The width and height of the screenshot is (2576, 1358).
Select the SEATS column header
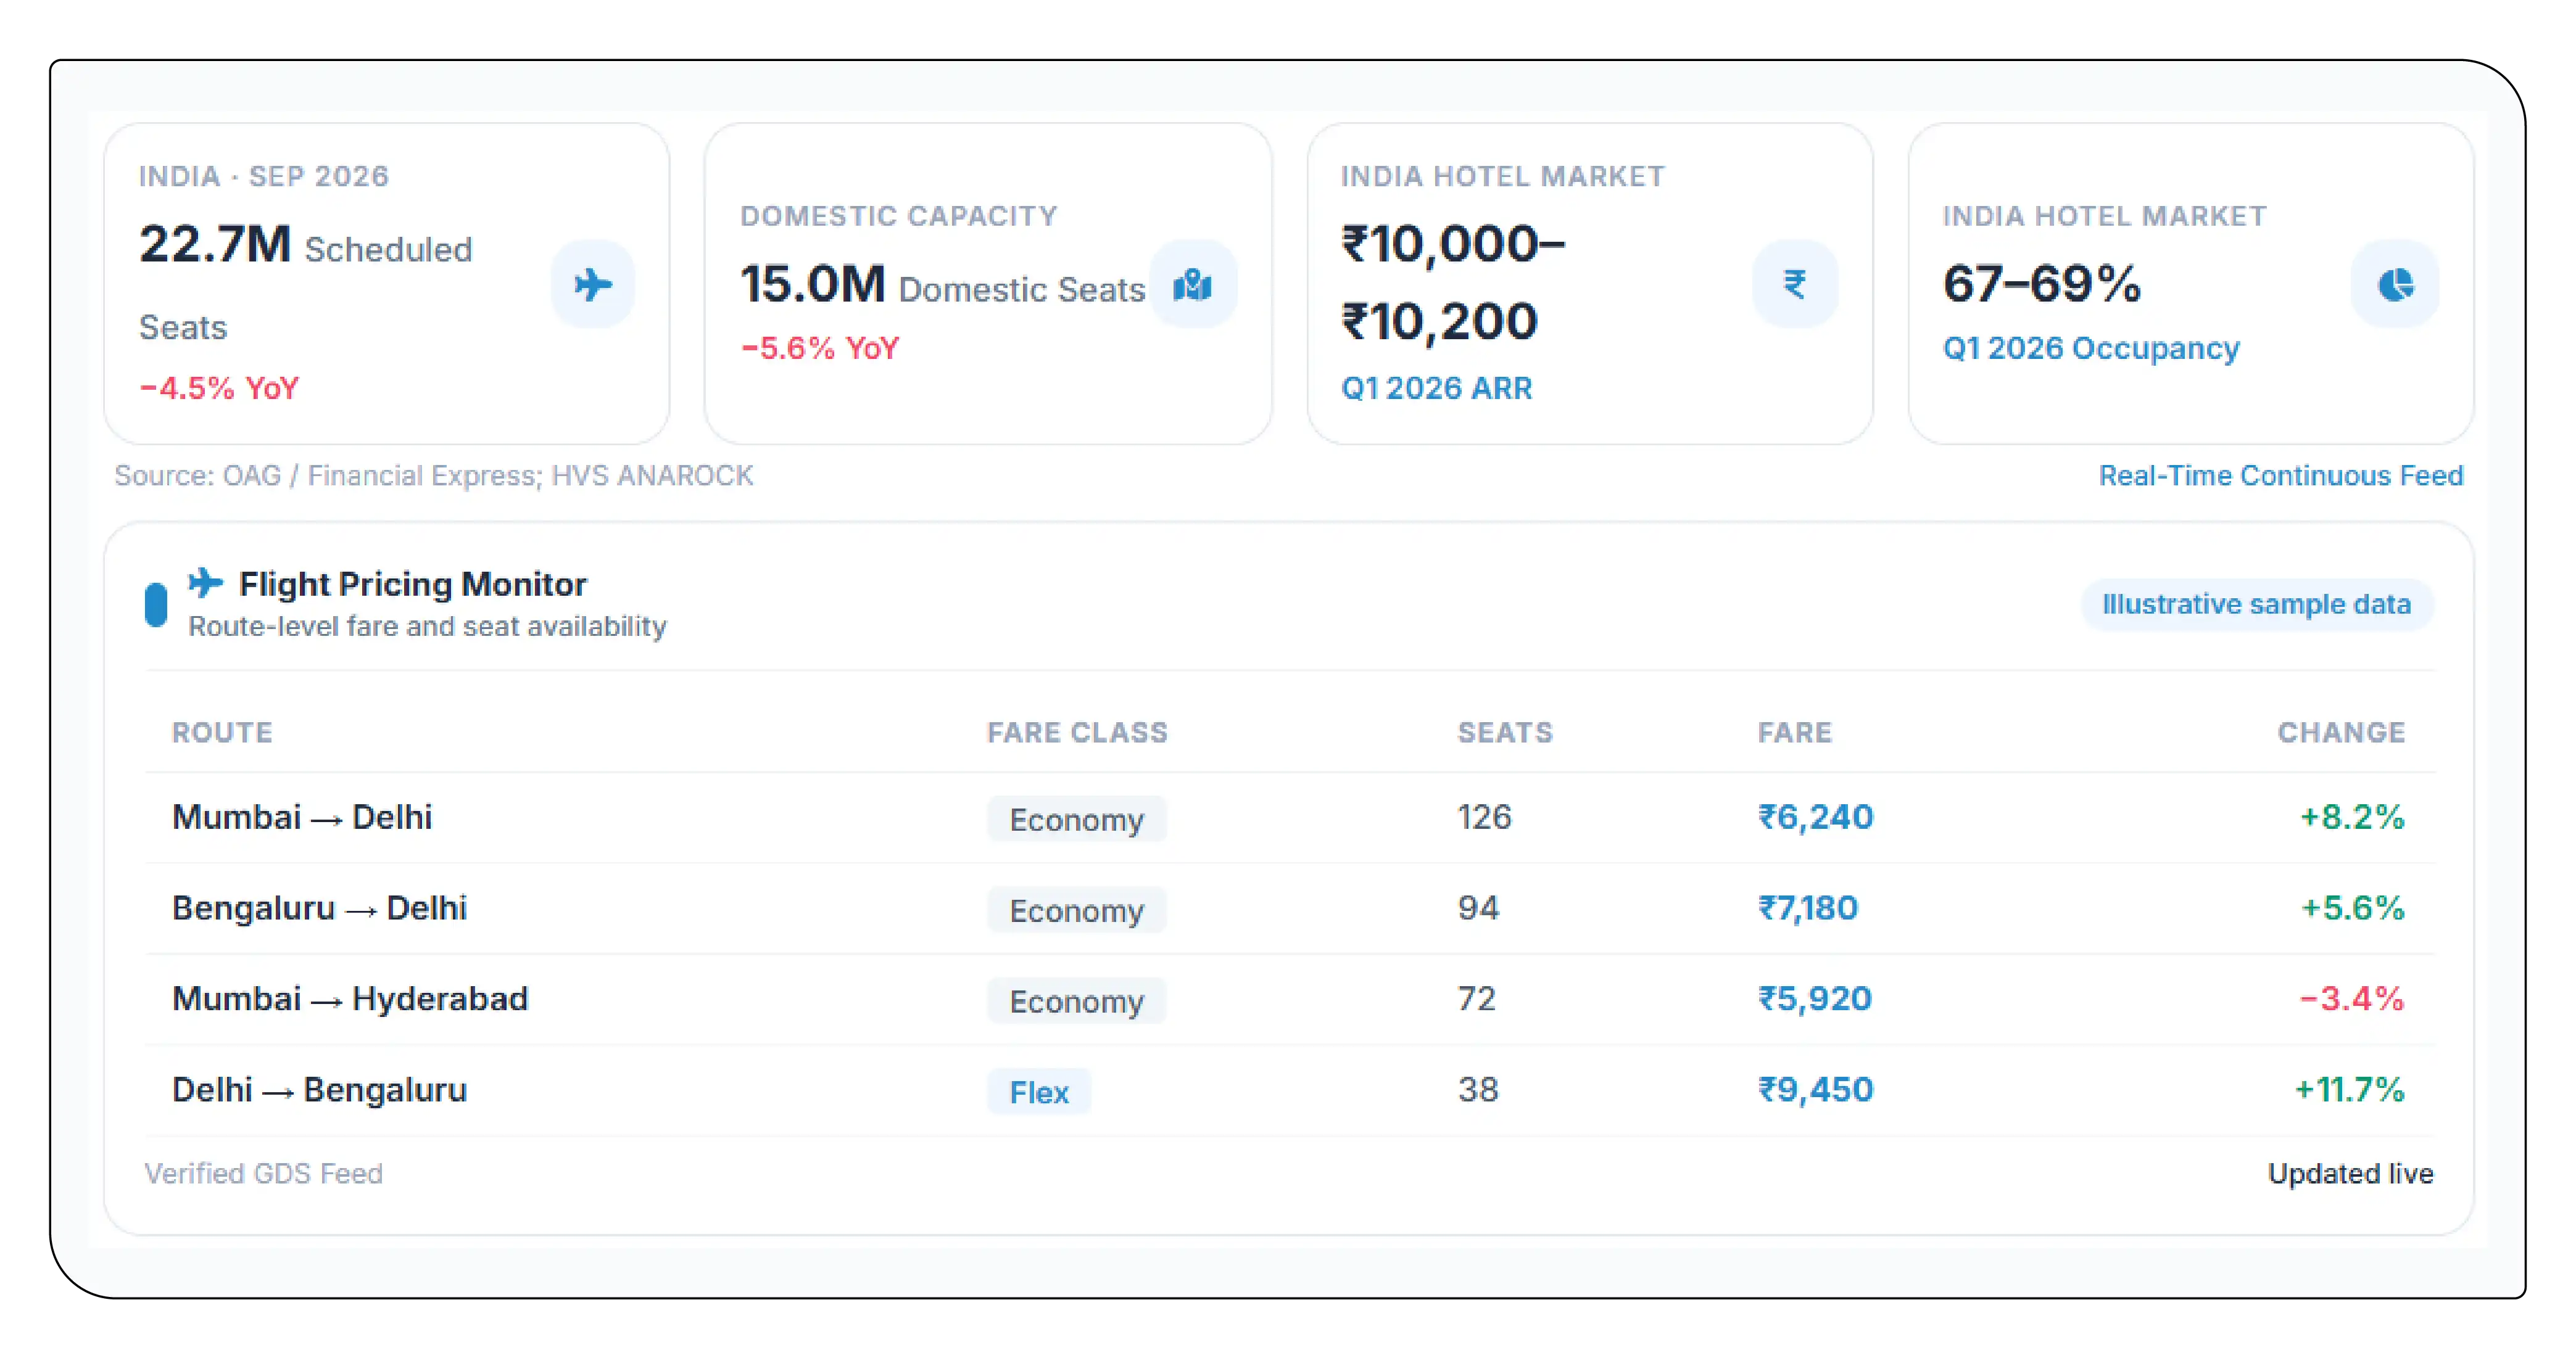pos(1505,733)
